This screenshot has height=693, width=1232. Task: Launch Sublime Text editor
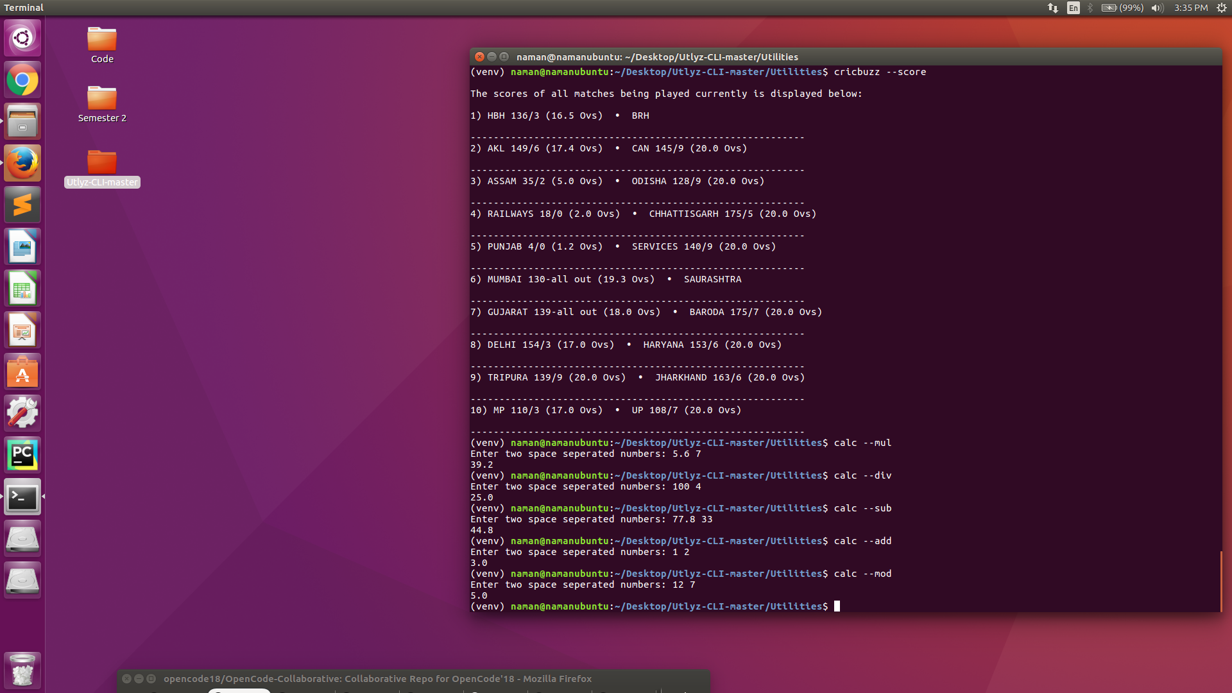point(22,205)
